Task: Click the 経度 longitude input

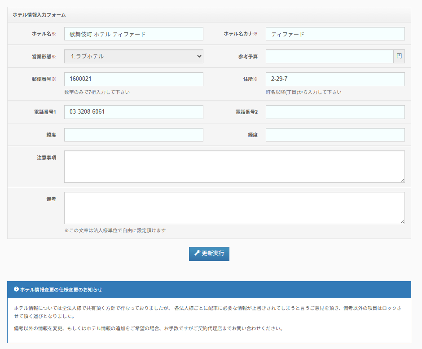Action: point(335,135)
